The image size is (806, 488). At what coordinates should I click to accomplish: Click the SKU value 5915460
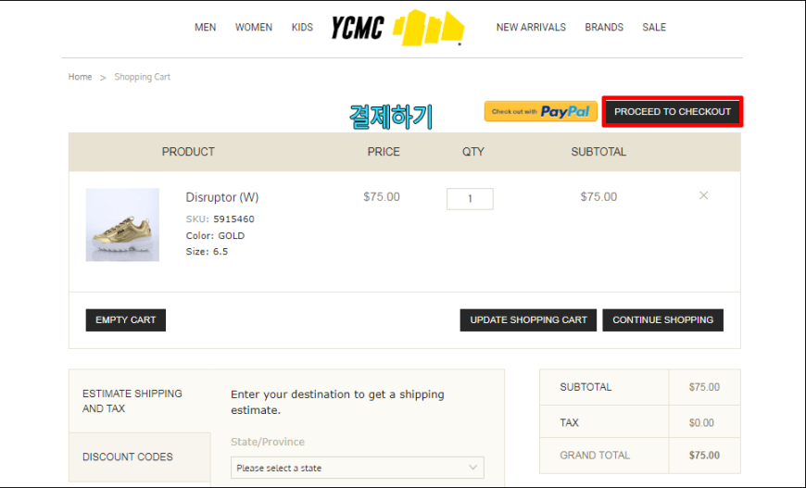point(233,219)
